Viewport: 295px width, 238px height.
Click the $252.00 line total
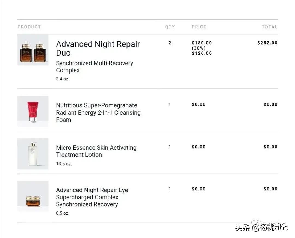pos(267,43)
